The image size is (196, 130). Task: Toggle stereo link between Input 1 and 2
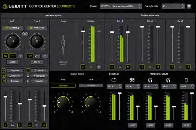click(25, 34)
